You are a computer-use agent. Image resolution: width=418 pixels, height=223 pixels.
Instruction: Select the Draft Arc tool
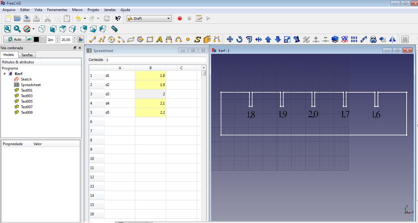[x=121, y=39]
